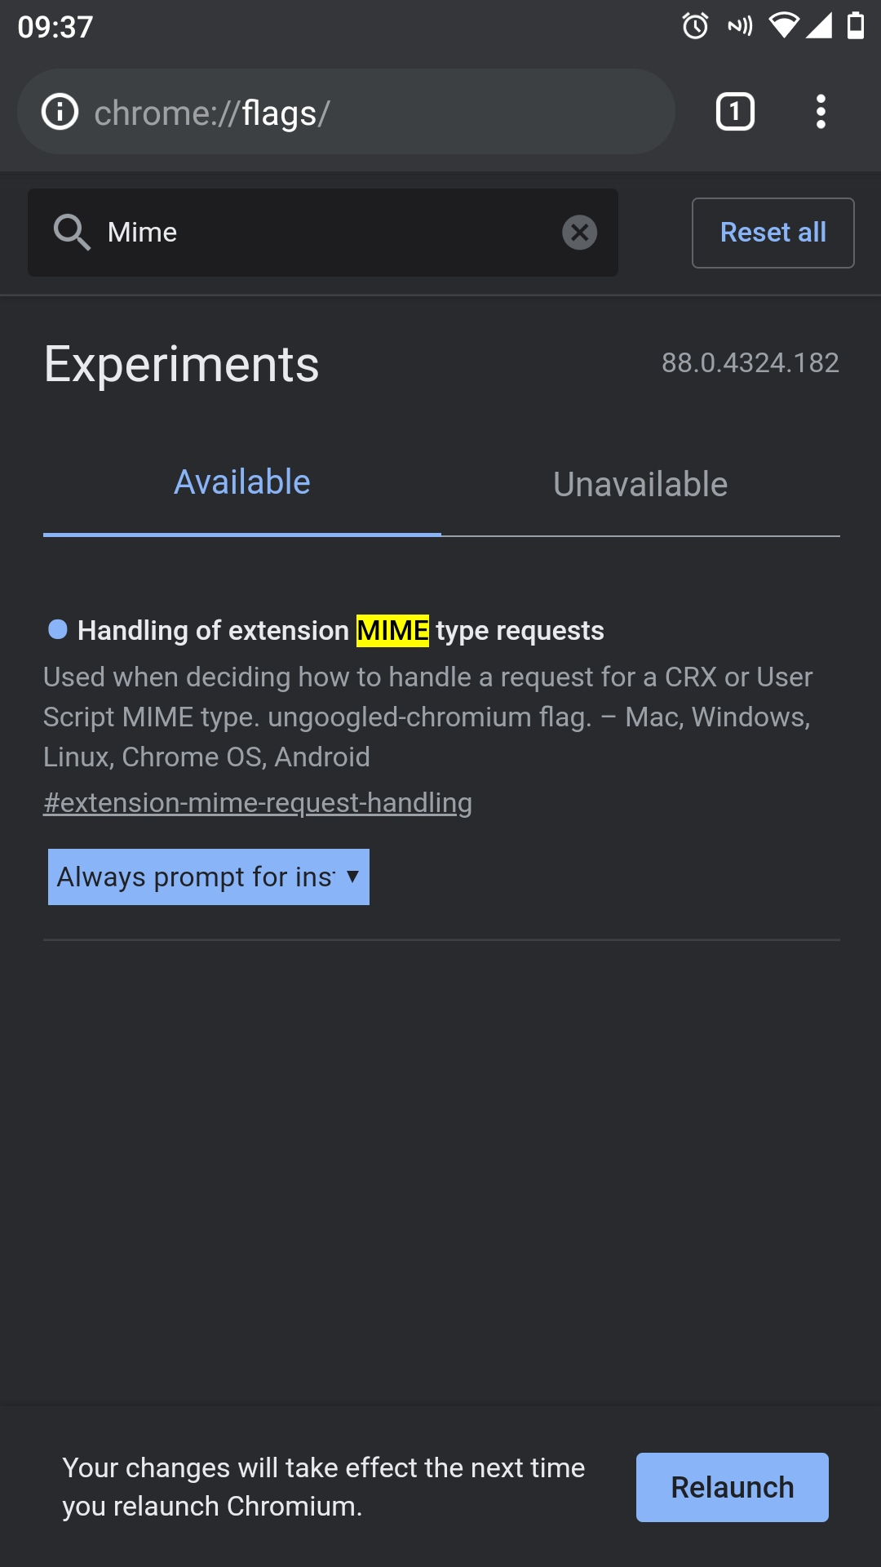Image resolution: width=881 pixels, height=1567 pixels.
Task: Switch to the Available tab
Action: point(242,483)
